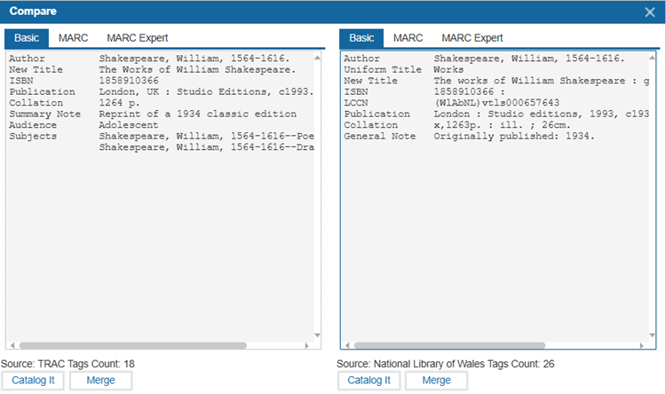Open MARC Expert tab in TRAC pane
Image resolution: width=666 pixels, height=394 pixels.
click(x=137, y=38)
